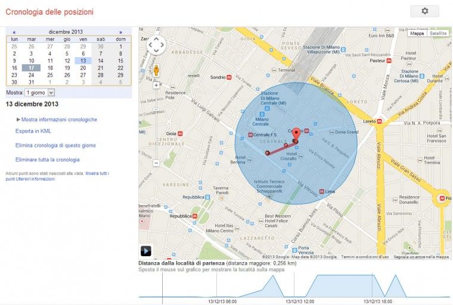Screen dimensions: 453x305
Task: Click the Stazione Milano Certosa train icon
Action: tap(422, 76)
